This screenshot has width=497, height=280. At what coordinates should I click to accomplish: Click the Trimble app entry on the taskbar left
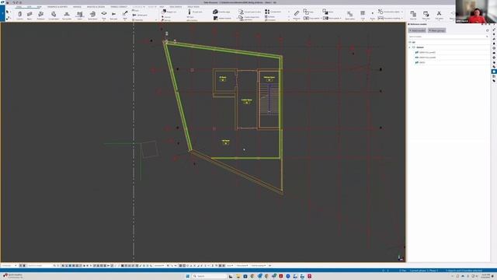tap(12, 276)
